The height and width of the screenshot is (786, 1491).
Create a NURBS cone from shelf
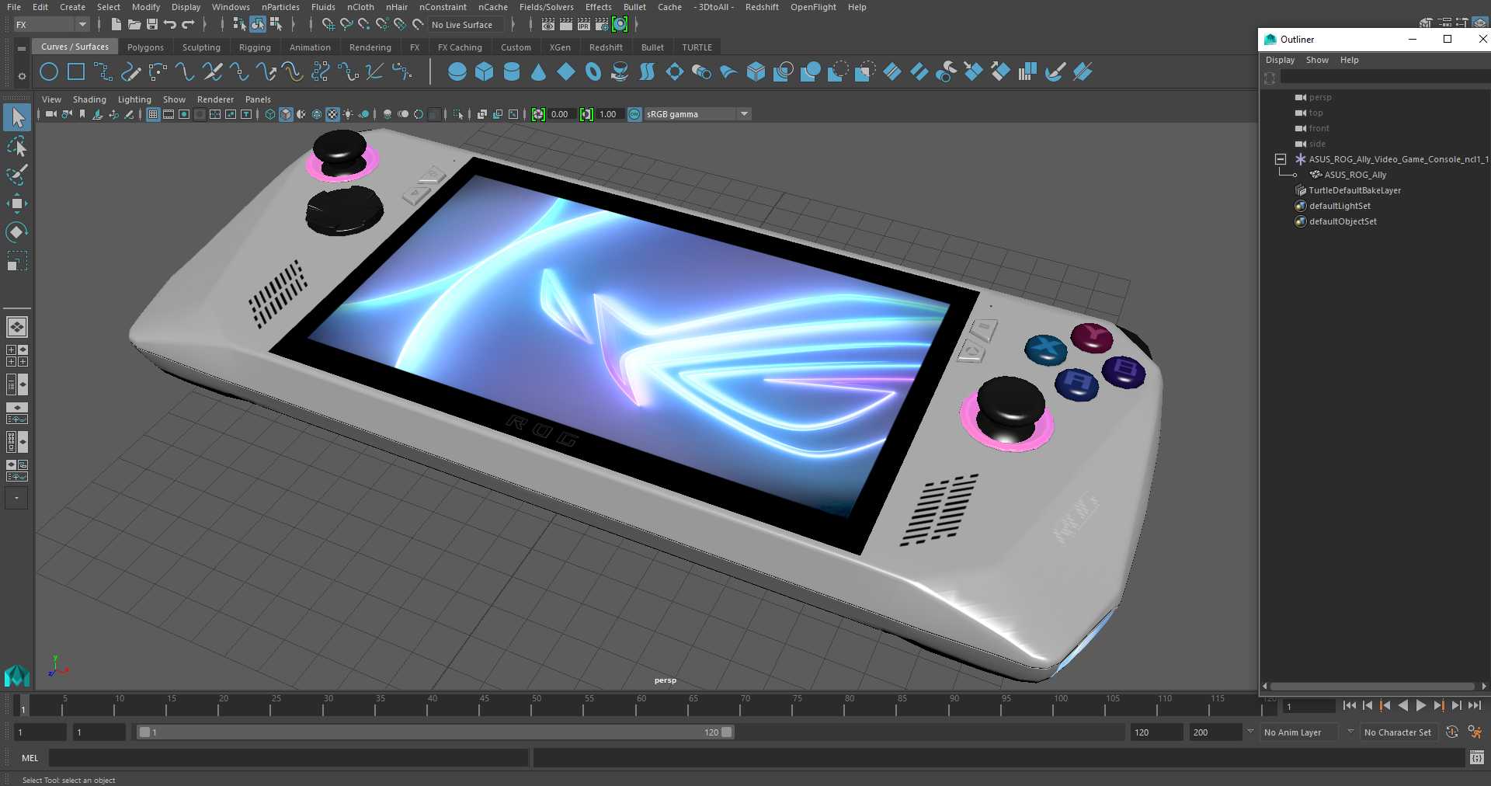[x=539, y=72]
